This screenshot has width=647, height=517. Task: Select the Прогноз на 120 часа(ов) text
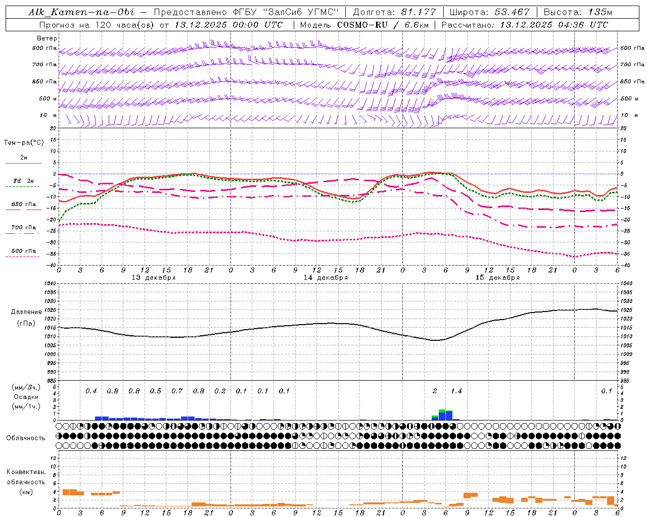[97, 25]
